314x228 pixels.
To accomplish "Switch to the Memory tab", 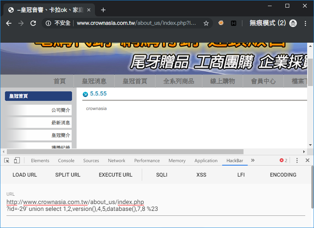I will tap(177, 161).
